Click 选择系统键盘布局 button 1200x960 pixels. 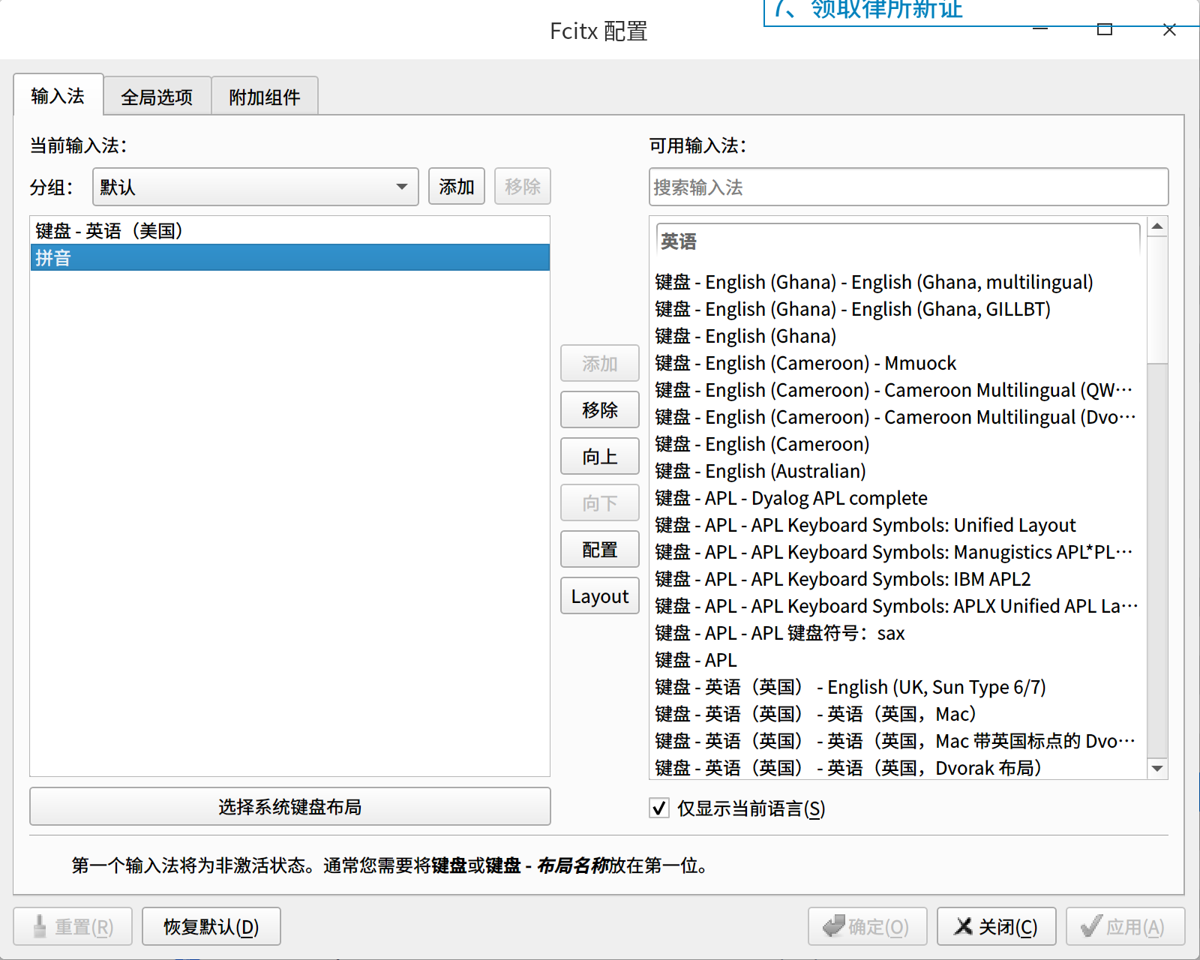pyautogui.click(x=289, y=806)
